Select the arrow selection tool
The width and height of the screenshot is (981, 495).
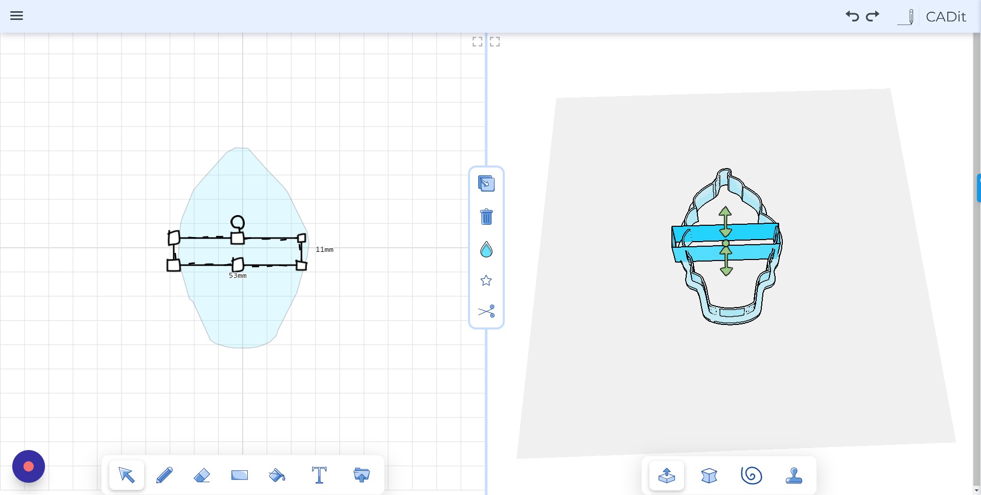127,475
